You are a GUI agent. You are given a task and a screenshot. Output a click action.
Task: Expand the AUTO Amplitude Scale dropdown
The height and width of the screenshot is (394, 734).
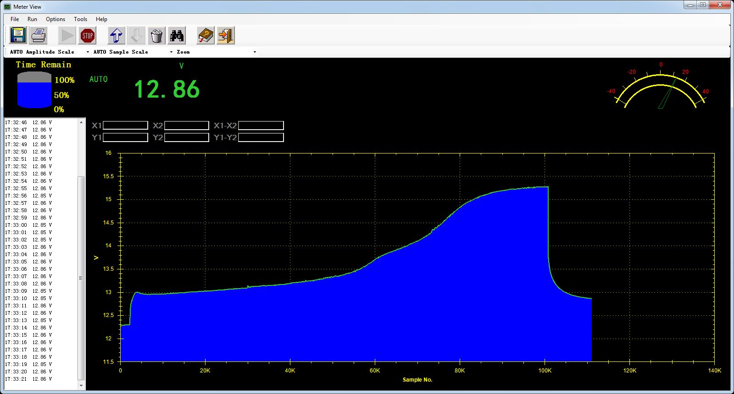(88, 52)
